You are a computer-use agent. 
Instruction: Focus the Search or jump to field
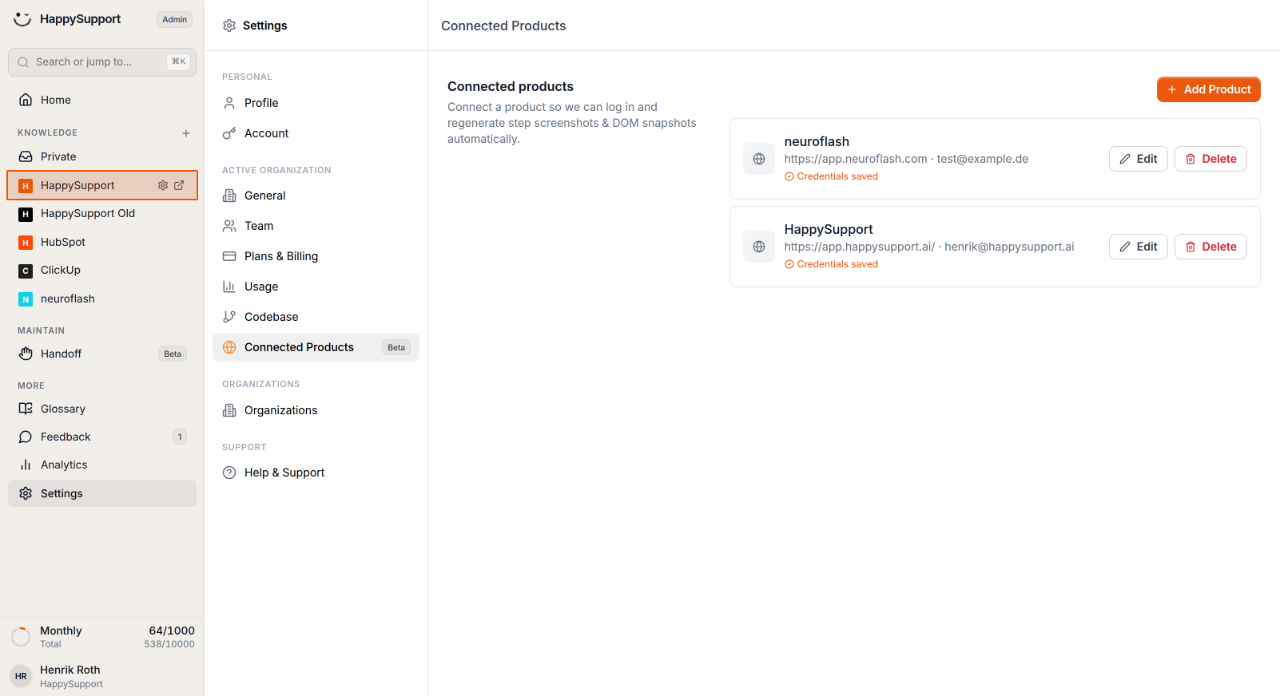click(102, 62)
